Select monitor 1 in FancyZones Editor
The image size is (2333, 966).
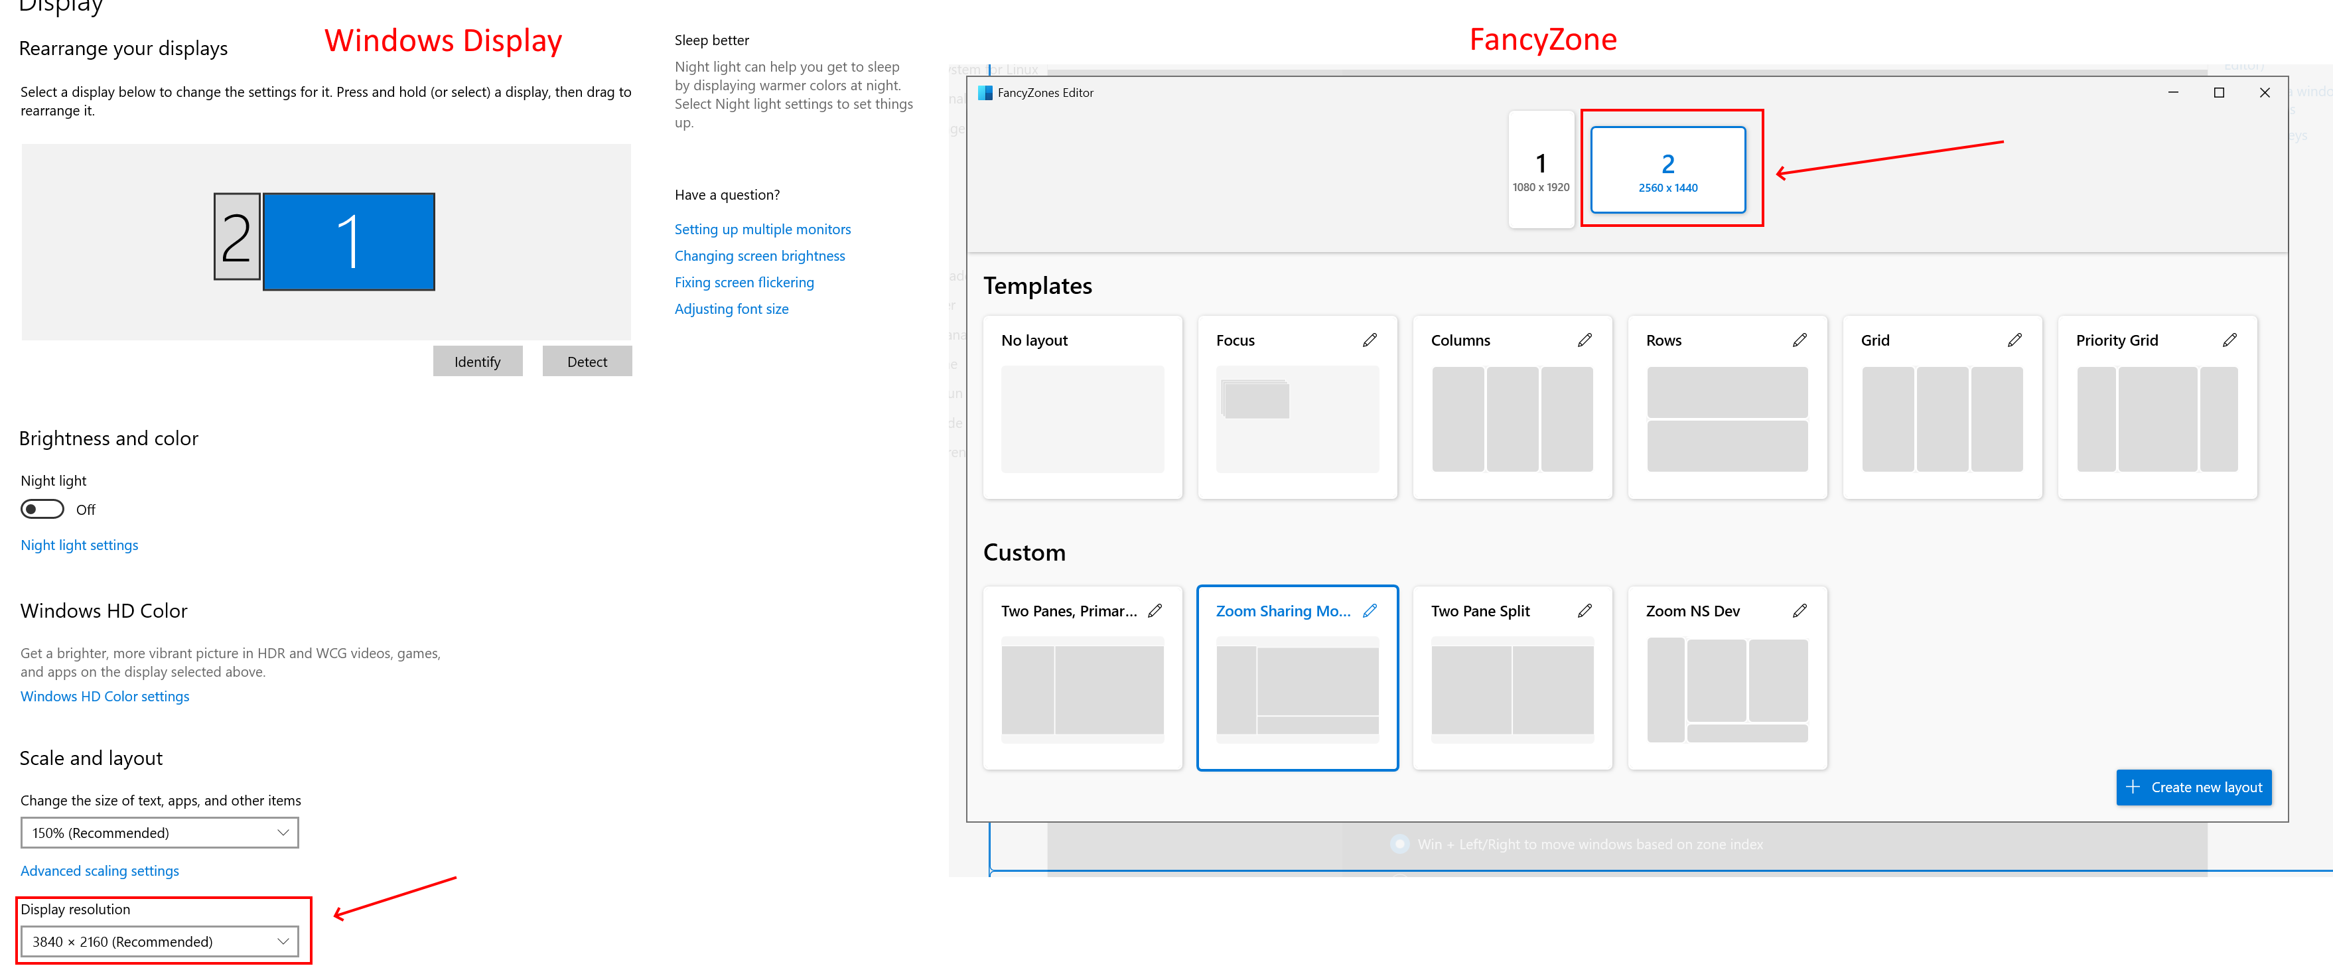[x=1541, y=169]
